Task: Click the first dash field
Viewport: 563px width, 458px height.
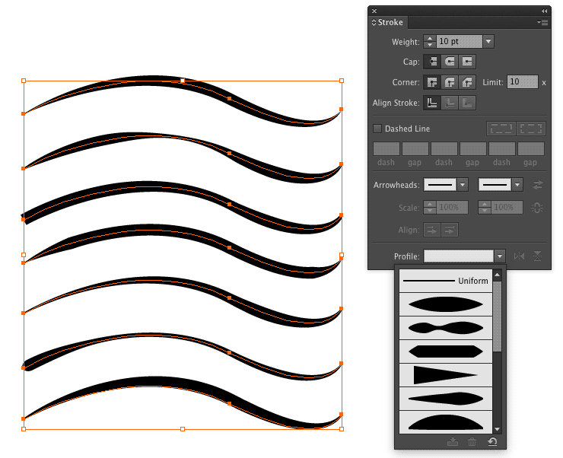Action: [x=386, y=148]
